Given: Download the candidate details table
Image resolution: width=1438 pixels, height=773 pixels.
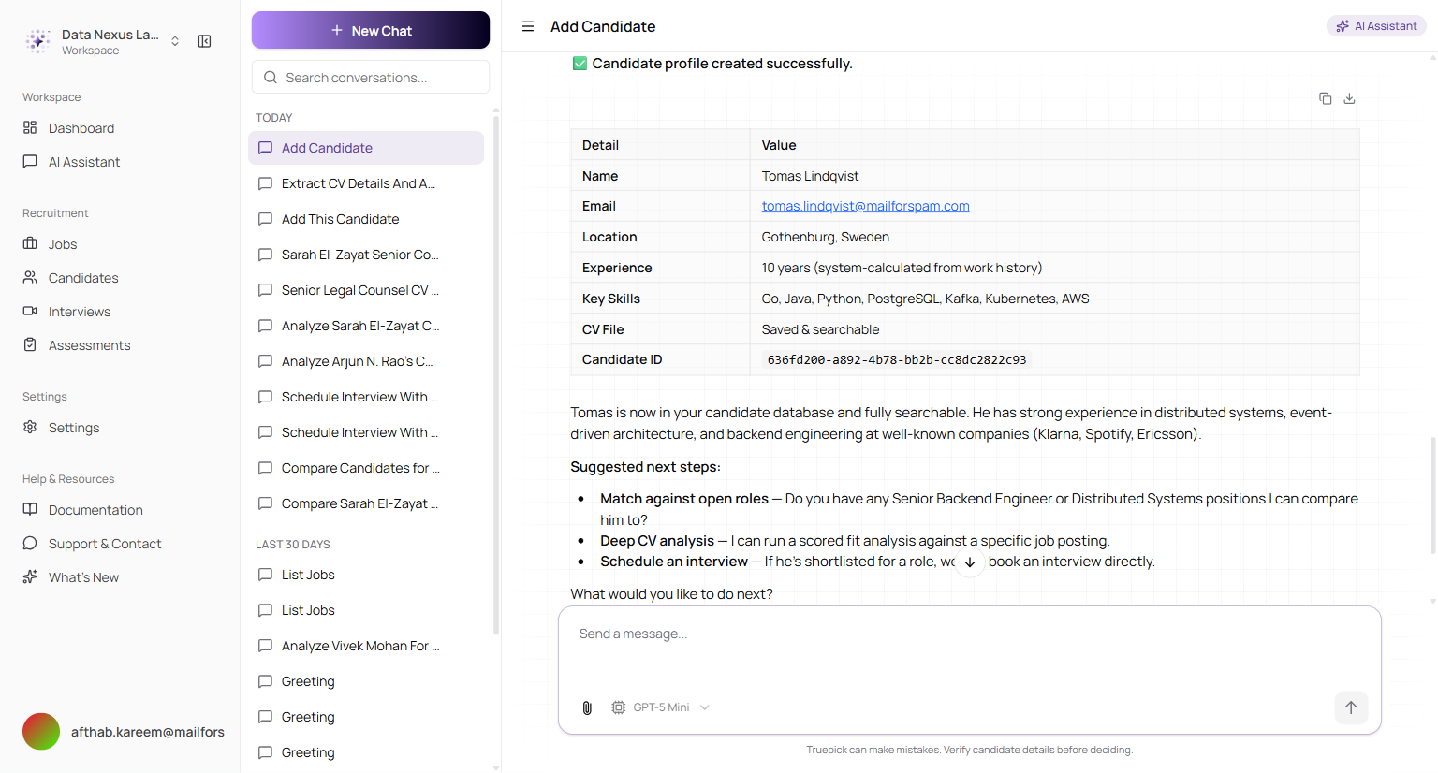Looking at the screenshot, I should coord(1349,98).
